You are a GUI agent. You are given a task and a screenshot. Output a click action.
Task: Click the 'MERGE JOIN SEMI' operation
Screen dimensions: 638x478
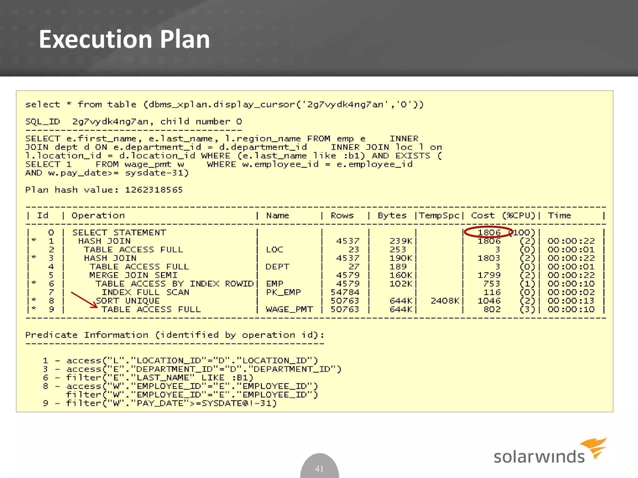coord(133,275)
